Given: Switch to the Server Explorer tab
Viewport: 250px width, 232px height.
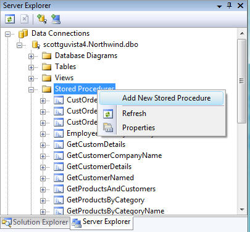Looking at the screenshot, I should click(x=102, y=222).
